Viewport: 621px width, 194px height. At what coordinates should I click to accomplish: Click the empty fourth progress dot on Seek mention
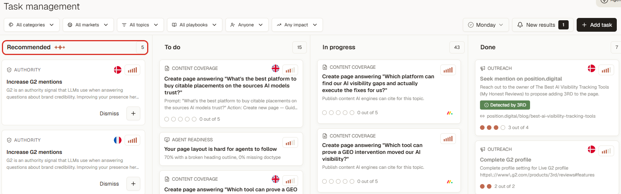pos(503,128)
